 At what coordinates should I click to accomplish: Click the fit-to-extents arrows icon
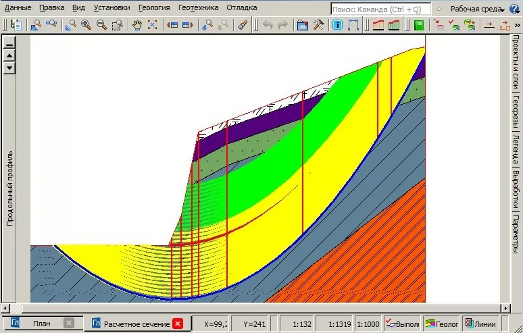[x=152, y=25]
